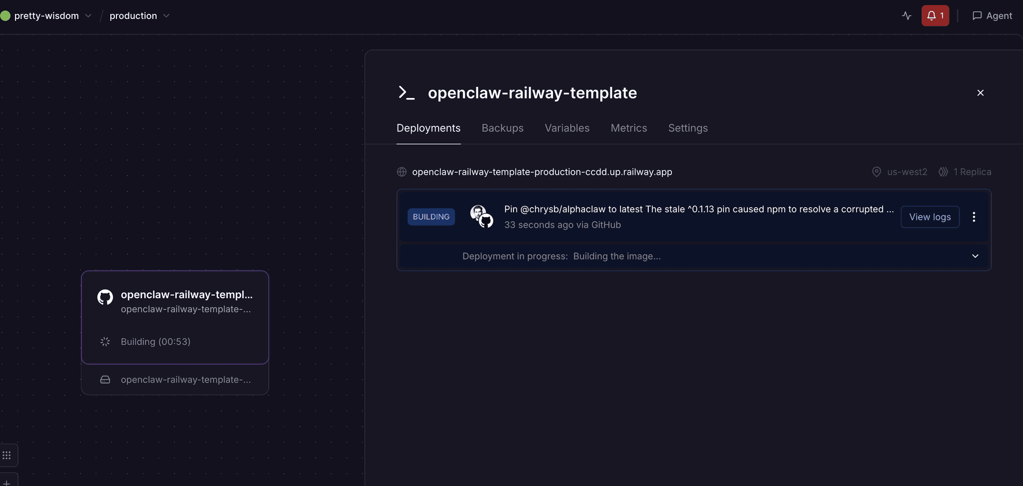Click the globe icon beside the domain
This screenshot has width=1023, height=486.
coord(402,172)
